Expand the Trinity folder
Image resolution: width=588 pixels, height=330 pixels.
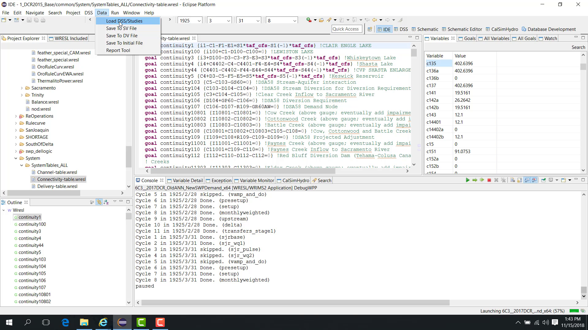[x=22, y=95]
